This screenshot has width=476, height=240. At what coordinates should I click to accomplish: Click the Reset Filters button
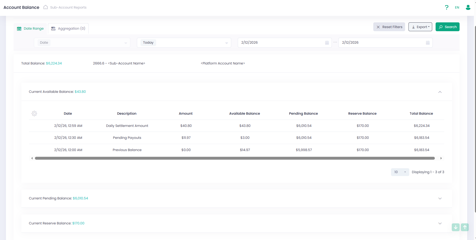click(x=389, y=27)
